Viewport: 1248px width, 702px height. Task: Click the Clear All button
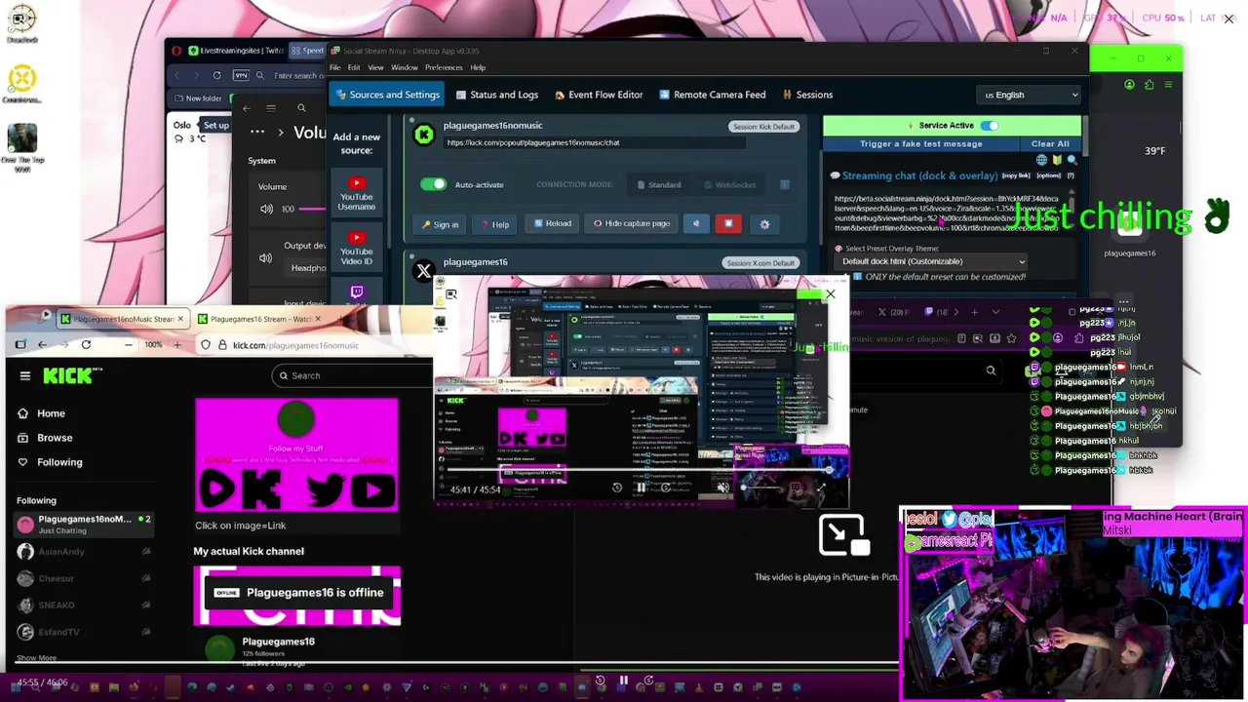coord(1050,143)
